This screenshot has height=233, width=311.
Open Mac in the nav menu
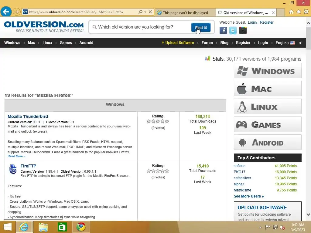[31, 43]
